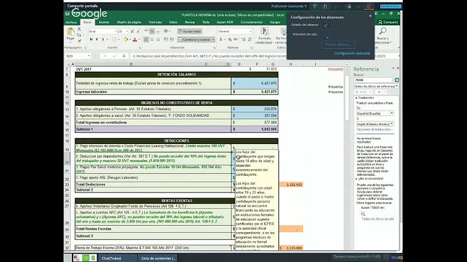
Task: Click the Format Painter brush icon
Action: tap(79, 41)
